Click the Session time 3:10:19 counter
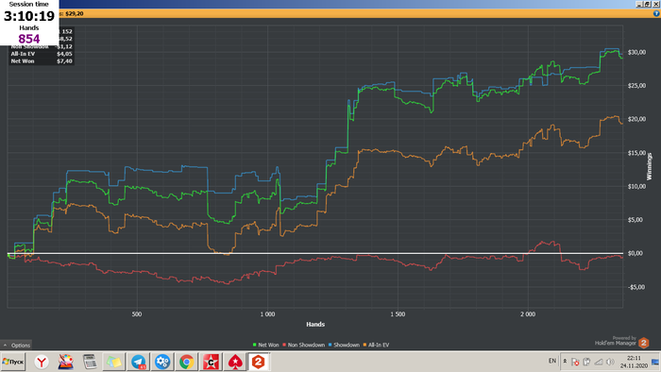The width and height of the screenshot is (661, 372). pos(29,16)
